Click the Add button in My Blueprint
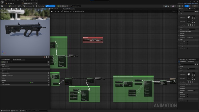 [4, 62]
